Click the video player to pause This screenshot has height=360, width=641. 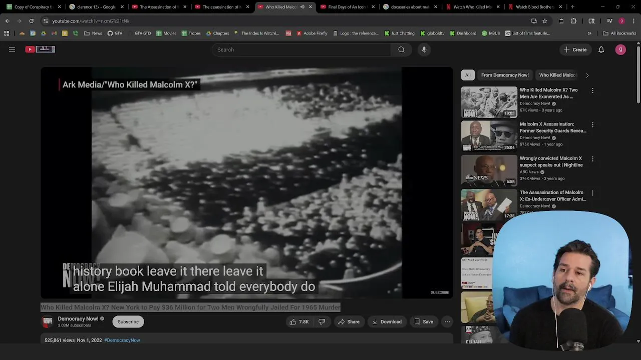(246, 182)
